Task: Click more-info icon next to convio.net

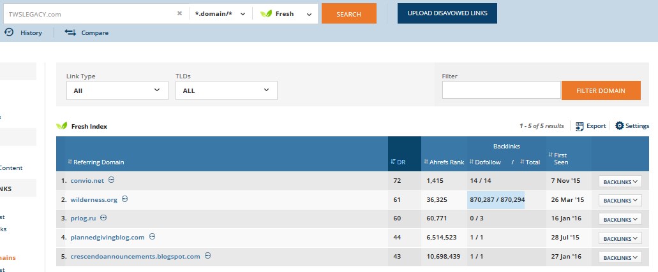Action: click(x=111, y=180)
